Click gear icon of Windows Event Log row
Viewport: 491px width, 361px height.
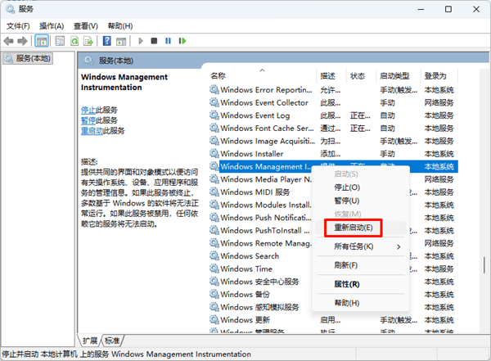click(x=214, y=115)
